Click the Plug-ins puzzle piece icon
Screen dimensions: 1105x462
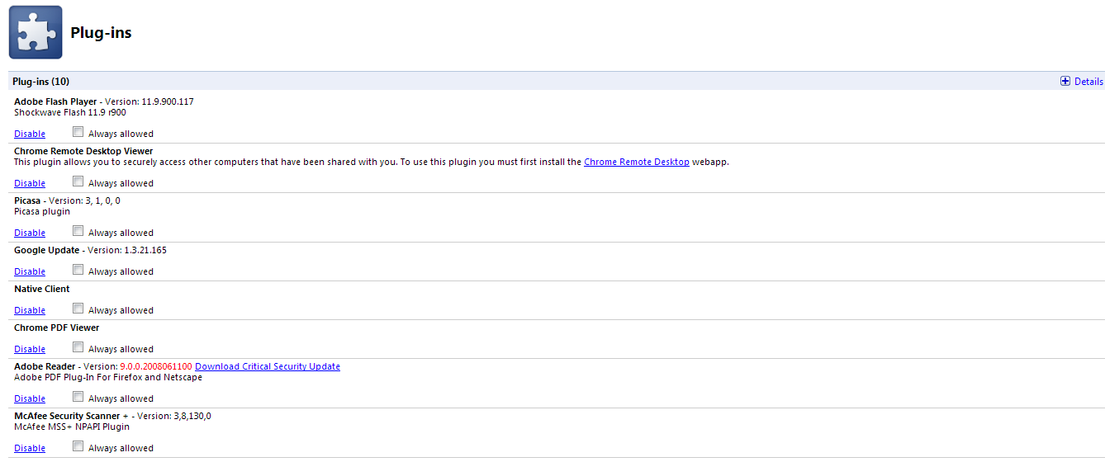click(36, 32)
